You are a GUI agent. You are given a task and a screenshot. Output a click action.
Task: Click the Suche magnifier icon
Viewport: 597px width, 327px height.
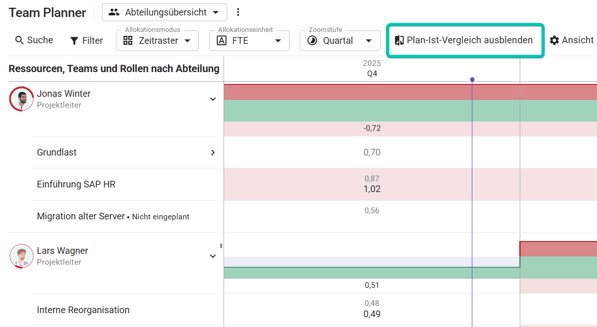click(20, 40)
